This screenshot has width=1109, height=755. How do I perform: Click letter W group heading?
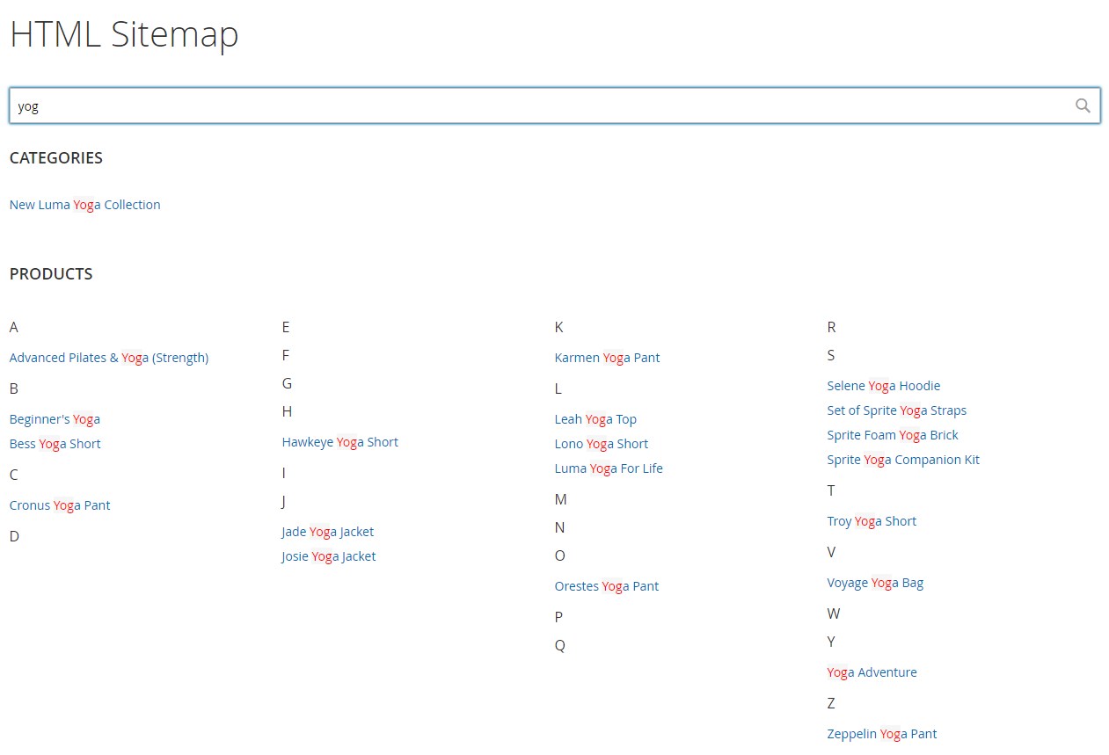834,613
